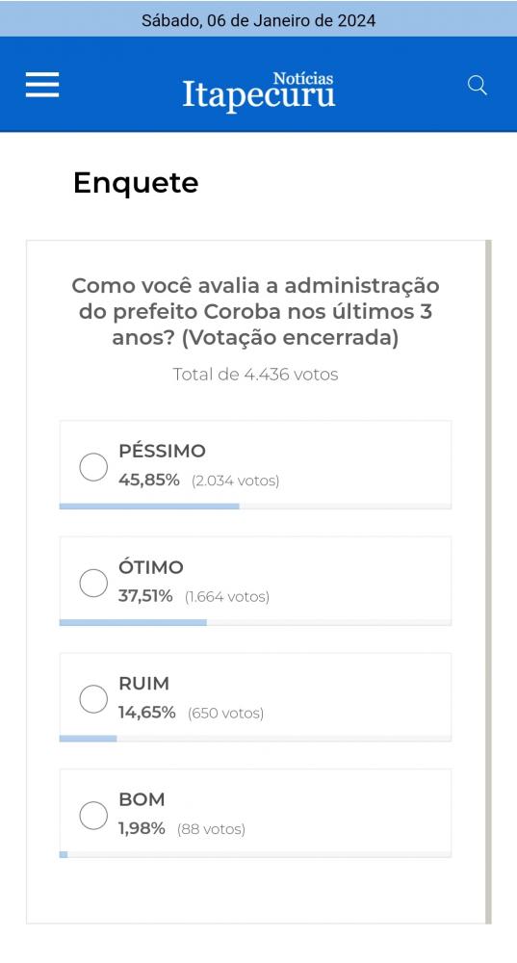Select the PÉSSIMO radio option
Image resolution: width=517 pixels, height=963 pixels.
click(x=93, y=467)
